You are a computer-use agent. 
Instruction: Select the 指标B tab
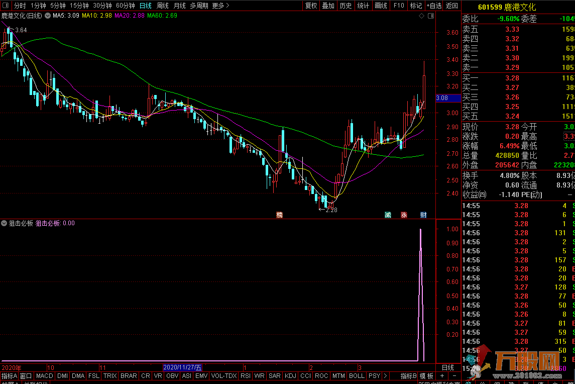(409, 376)
